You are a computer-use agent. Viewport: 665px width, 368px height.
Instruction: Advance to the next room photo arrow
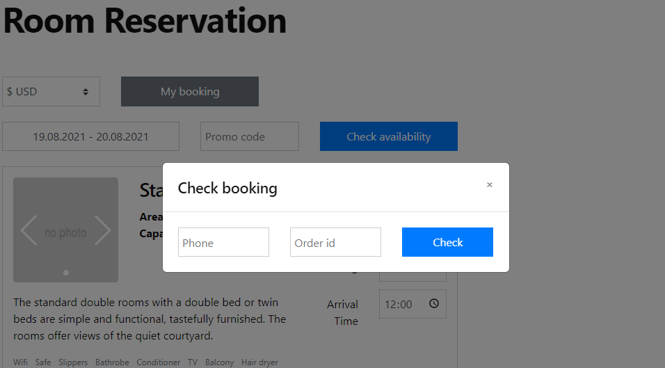point(102,230)
